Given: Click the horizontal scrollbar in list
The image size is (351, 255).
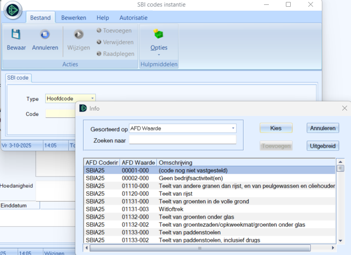Looking at the screenshot, I should [x=199, y=248].
